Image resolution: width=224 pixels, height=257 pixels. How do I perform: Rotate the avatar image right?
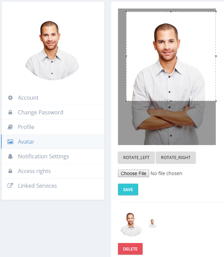pyautogui.click(x=176, y=158)
